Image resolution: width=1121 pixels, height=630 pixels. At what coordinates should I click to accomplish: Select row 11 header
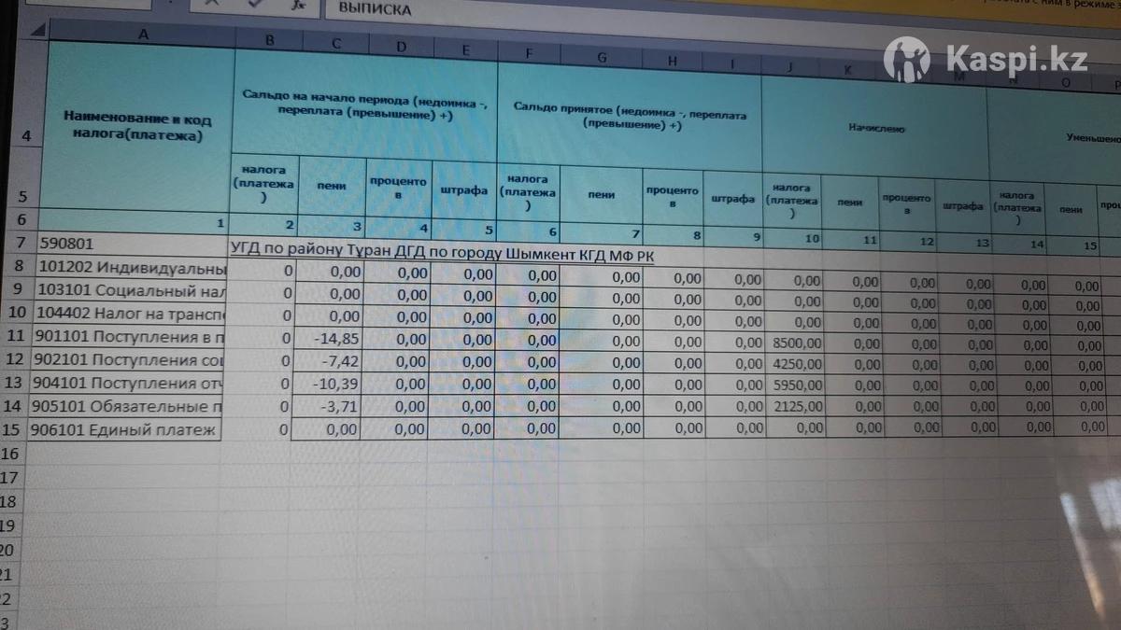(x=14, y=335)
